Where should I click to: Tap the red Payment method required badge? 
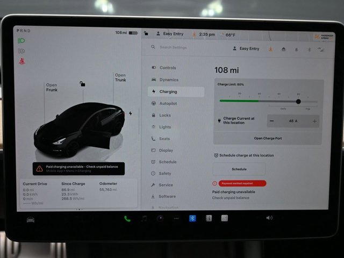242,183
